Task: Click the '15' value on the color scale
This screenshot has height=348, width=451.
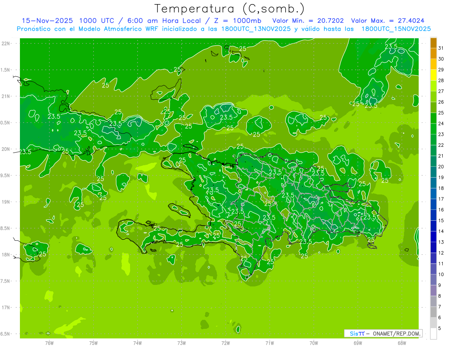Action: click(x=441, y=220)
